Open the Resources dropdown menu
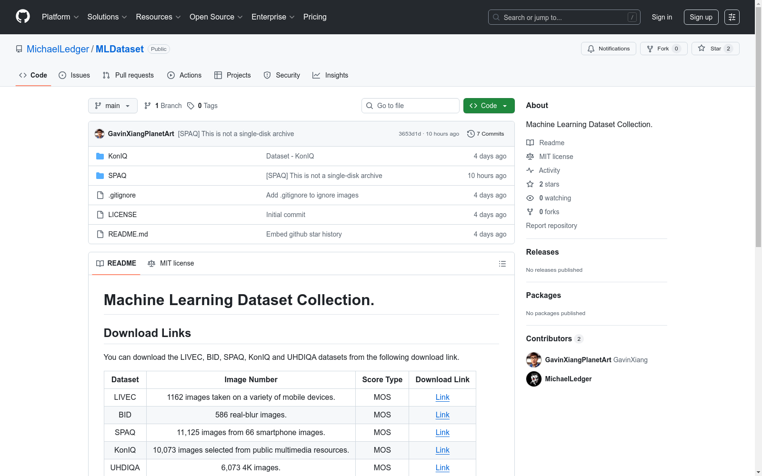This screenshot has width=762, height=476. pyautogui.click(x=158, y=17)
